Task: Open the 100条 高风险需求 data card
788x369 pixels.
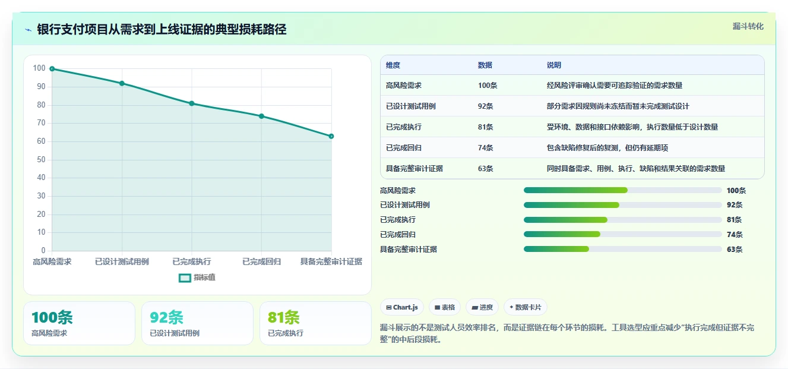Action: tap(79, 323)
